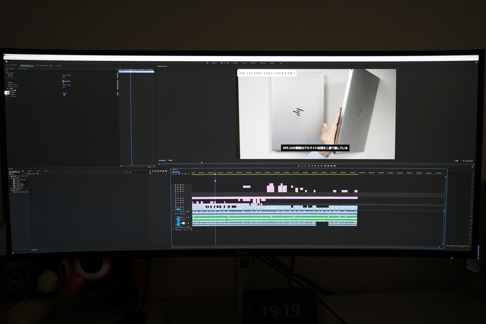Image resolution: width=486 pixels, height=324 pixels.
Task: Add a marker in the timeline header
Action: tap(182, 174)
